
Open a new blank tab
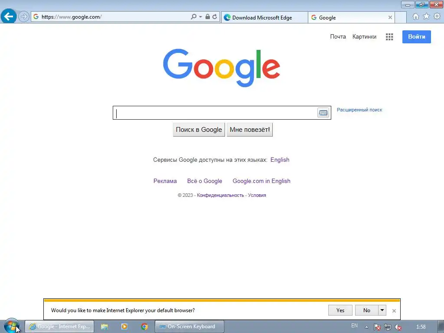click(401, 17)
